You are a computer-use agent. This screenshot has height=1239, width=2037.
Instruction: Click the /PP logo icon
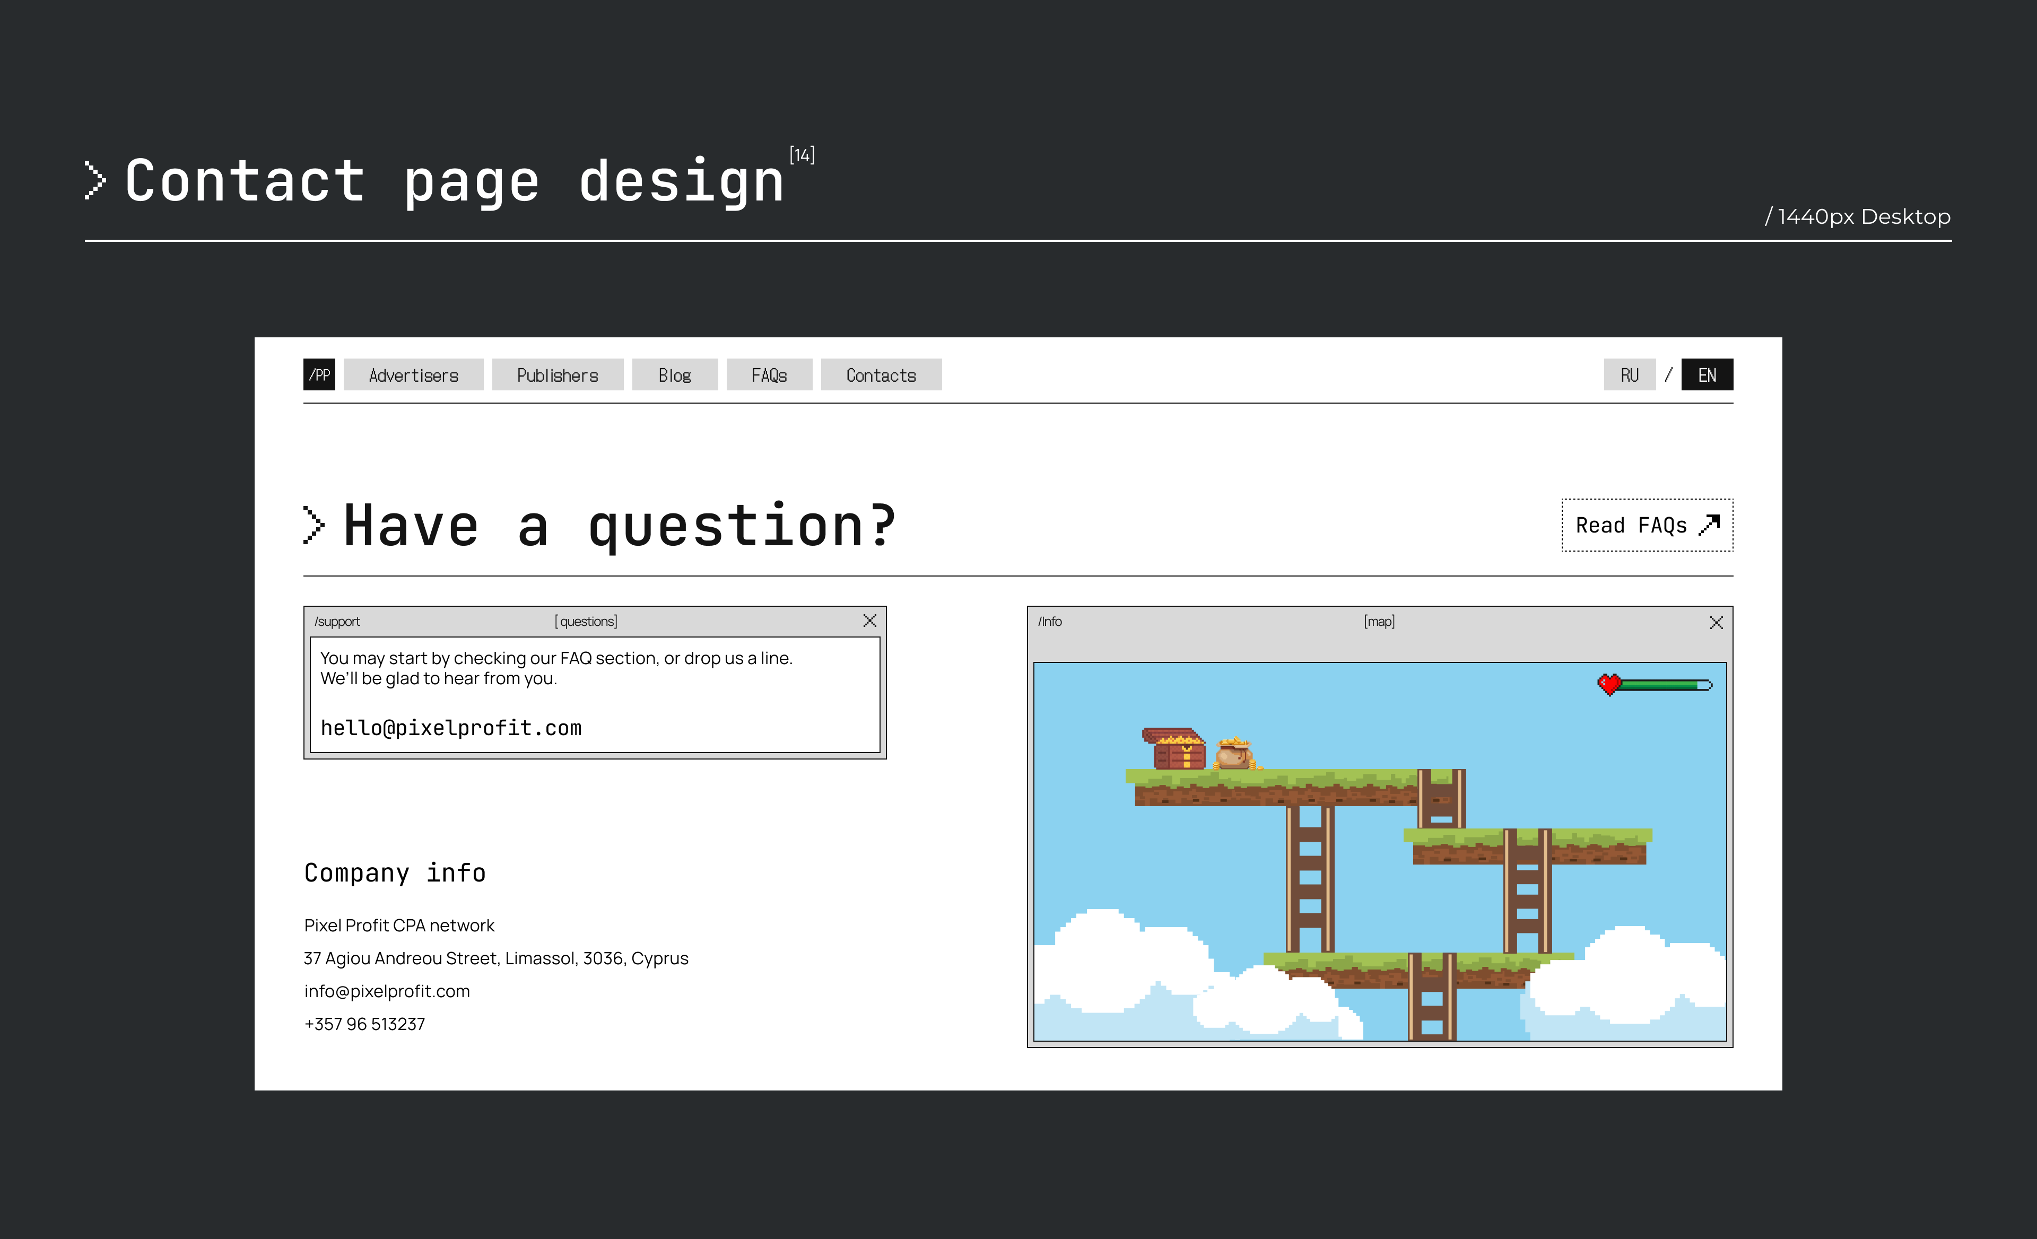[x=319, y=374]
